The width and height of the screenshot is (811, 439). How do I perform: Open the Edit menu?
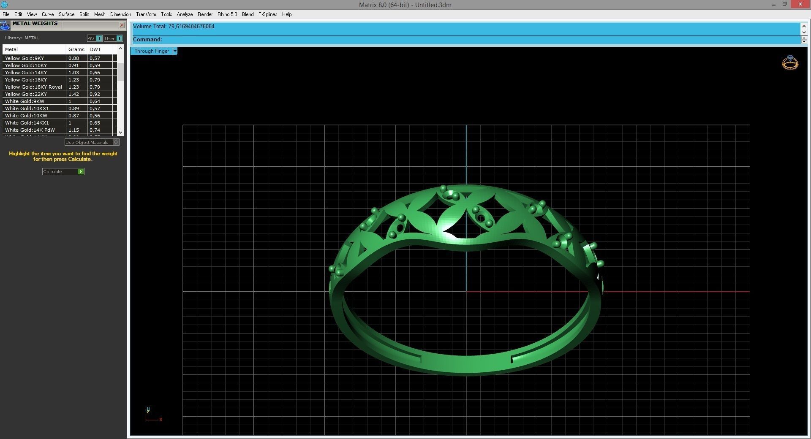coord(18,14)
